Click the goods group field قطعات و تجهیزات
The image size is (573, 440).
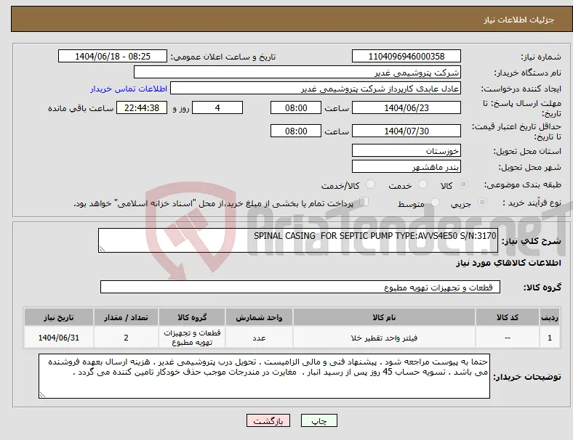[300, 287]
